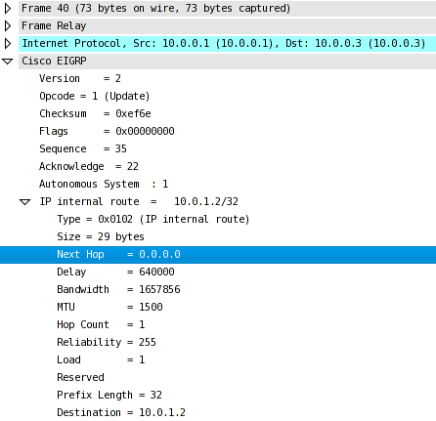Click the highlighted Next Hop = 0.0.0.0 row

click(218, 254)
